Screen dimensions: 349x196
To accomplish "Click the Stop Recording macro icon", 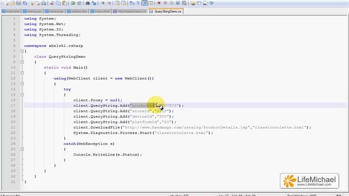I will (x=165, y=3).
